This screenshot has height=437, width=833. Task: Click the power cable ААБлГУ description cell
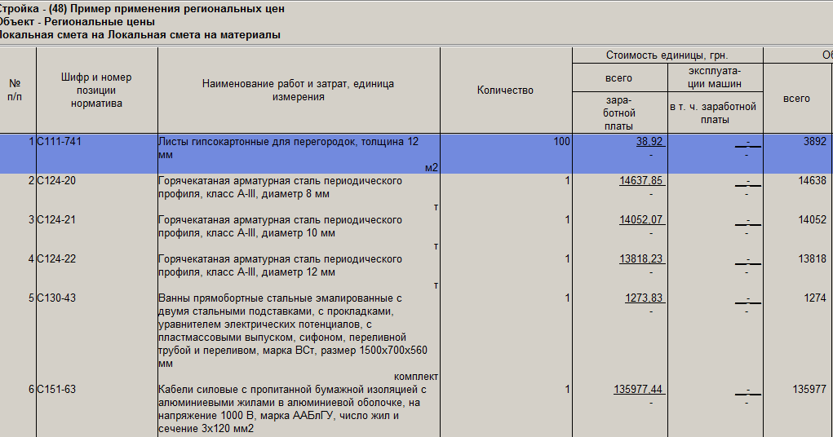(299, 410)
